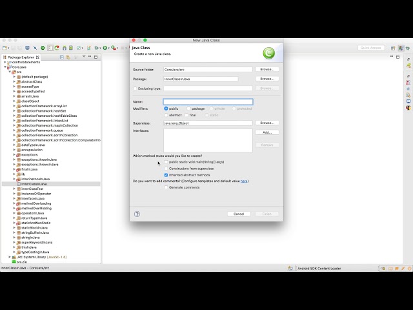
Task: Open the 'here' templates configuration link
Action: tap(244, 181)
